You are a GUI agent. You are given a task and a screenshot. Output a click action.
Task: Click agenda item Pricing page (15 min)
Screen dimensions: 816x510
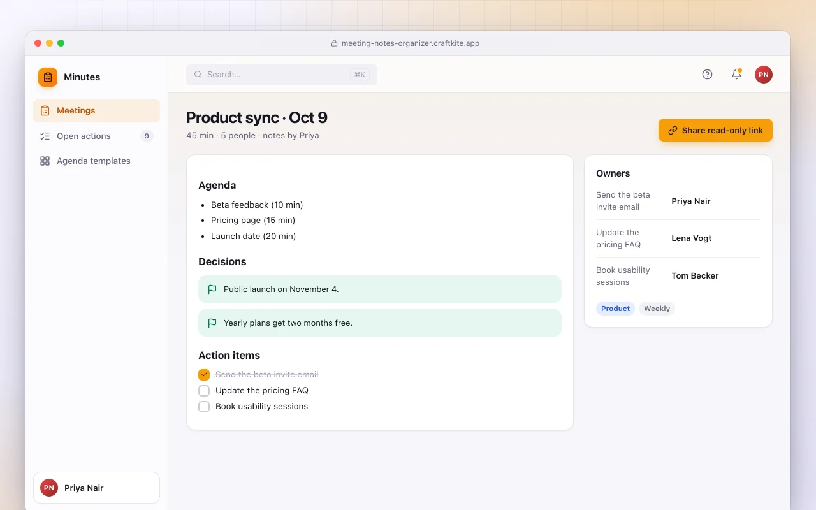point(253,221)
